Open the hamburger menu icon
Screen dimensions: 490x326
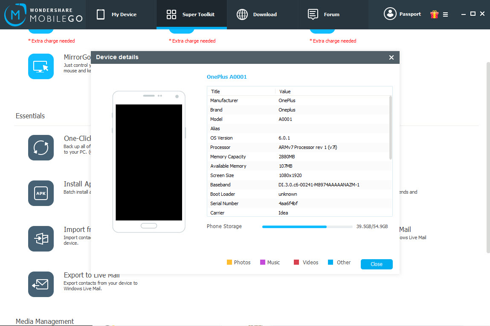[x=445, y=14]
